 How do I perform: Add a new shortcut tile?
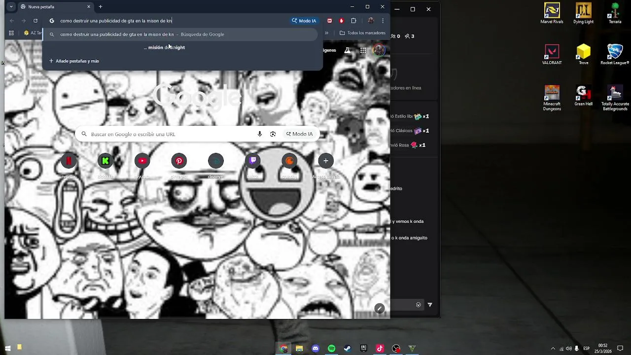[x=326, y=161]
